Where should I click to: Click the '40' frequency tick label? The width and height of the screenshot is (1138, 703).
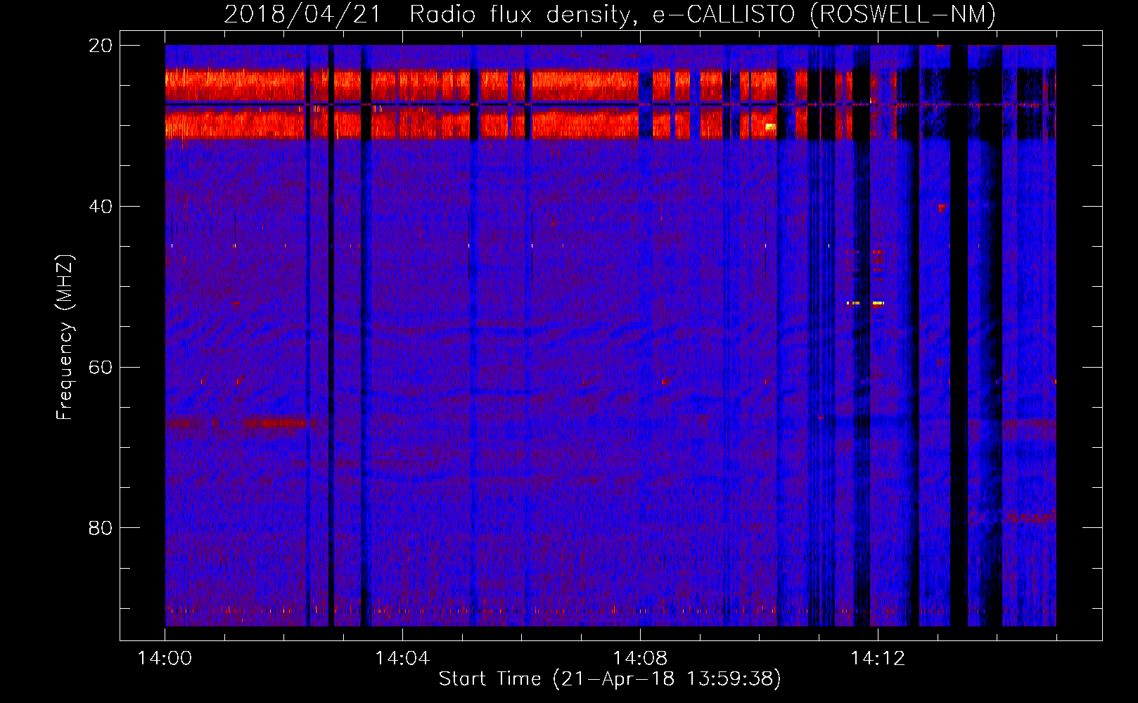click(x=101, y=207)
